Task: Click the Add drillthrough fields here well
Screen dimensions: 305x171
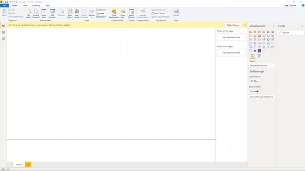Action: point(262,97)
